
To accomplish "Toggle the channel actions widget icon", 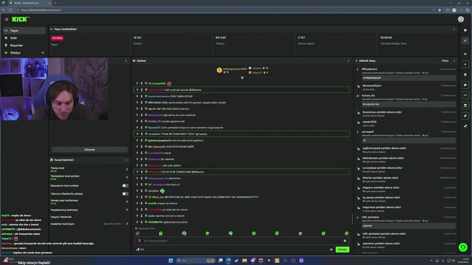I will [x=465, y=106].
